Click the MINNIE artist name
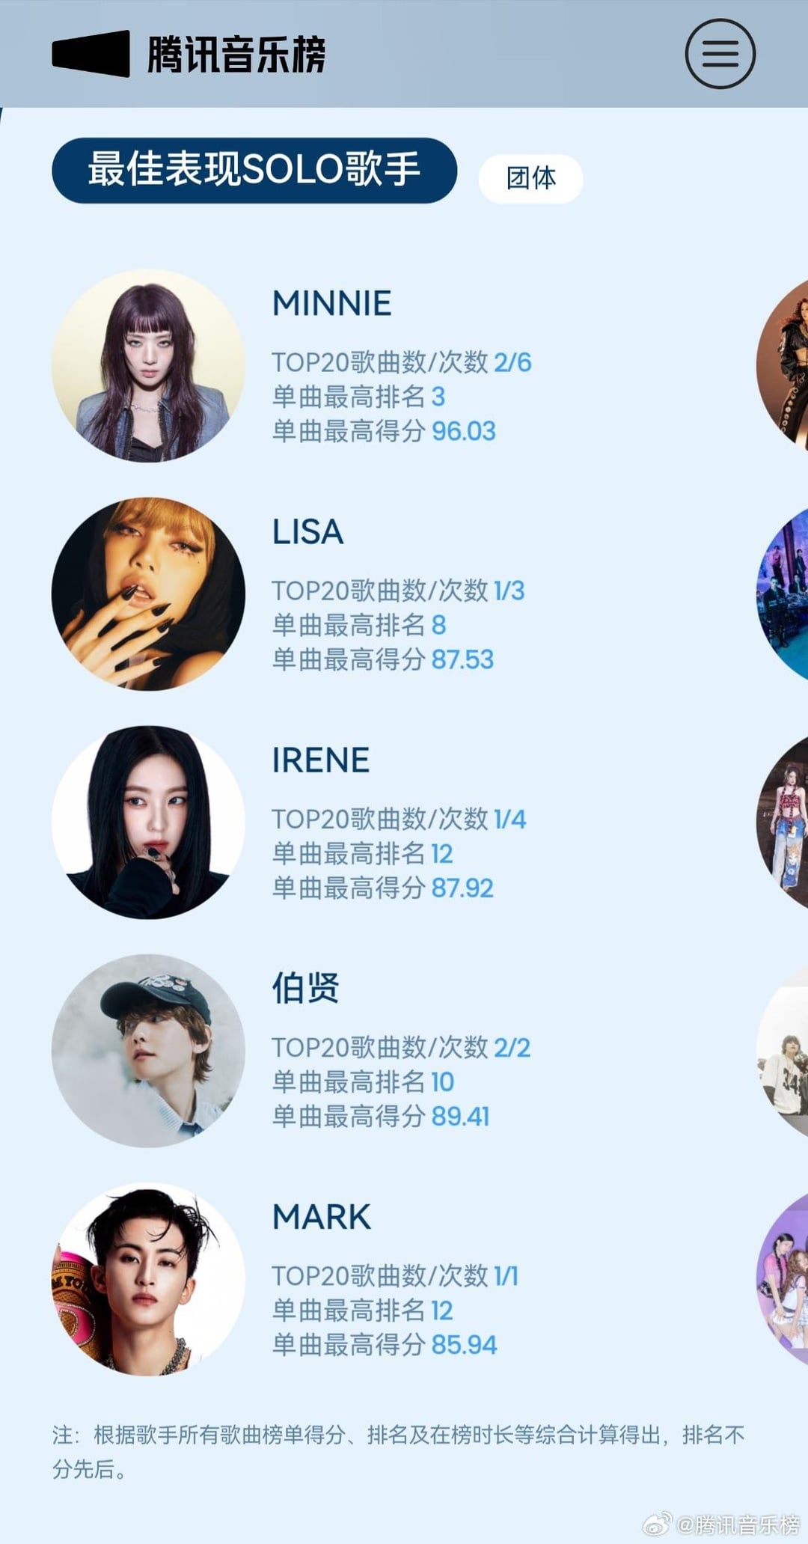Viewport: 808px width, 1544px height. coord(331,304)
